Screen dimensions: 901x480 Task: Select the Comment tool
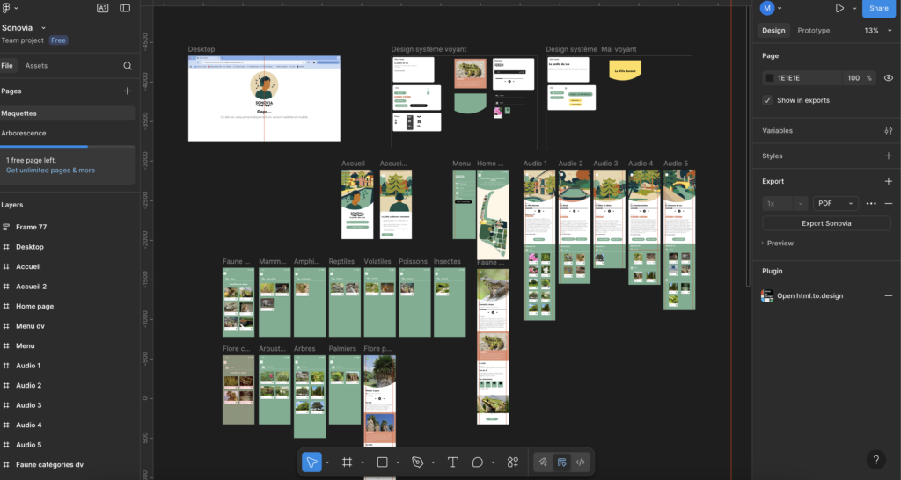[478, 462]
